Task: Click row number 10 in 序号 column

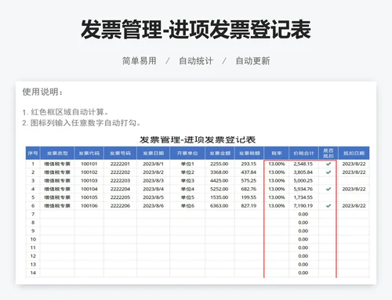Action: click(33, 239)
